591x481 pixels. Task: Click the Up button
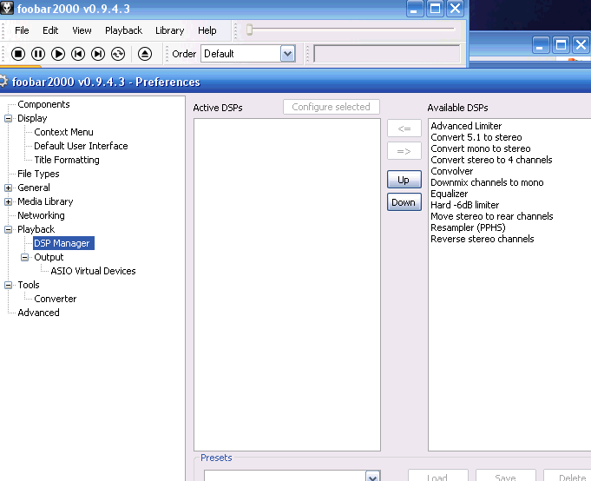tap(404, 180)
